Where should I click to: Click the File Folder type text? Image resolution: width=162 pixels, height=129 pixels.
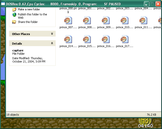coord(18,54)
